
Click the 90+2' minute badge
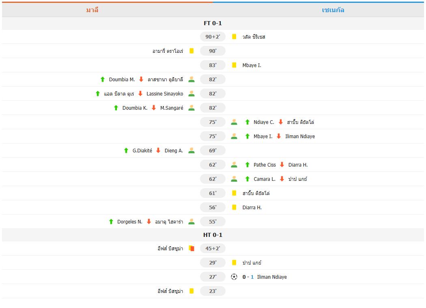click(213, 37)
